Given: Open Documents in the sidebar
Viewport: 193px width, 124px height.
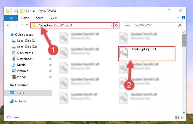Looking at the screenshot, I should coord(22,53).
